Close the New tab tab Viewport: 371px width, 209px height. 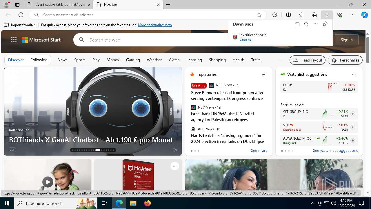point(158,5)
